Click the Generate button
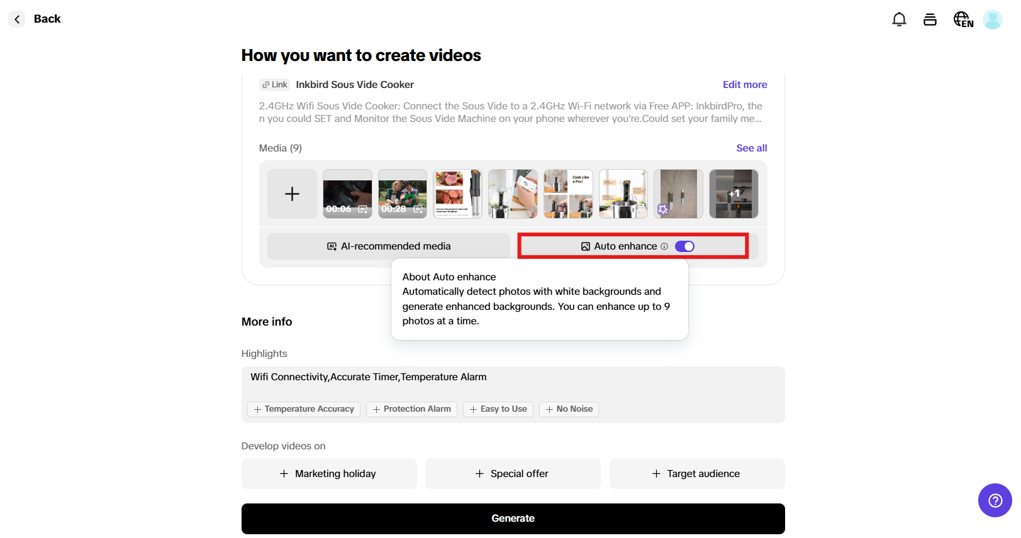The width and height of the screenshot is (1021, 538). [513, 519]
